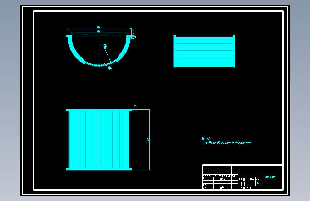Click the vertical height dimension of bottom view
Screen dimensions: 310x201
click(x=148, y=140)
